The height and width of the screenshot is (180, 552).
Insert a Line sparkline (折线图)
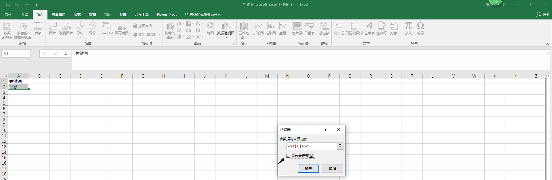[259, 28]
